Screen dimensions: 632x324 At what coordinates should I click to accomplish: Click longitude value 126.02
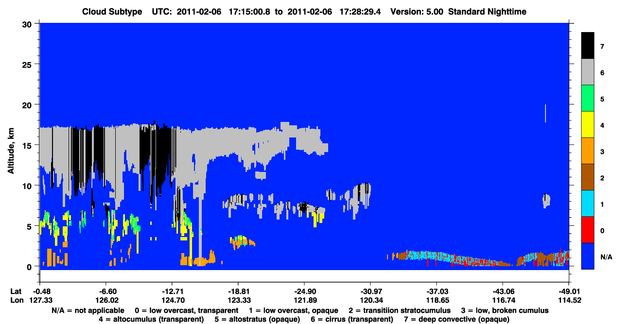click(106, 300)
